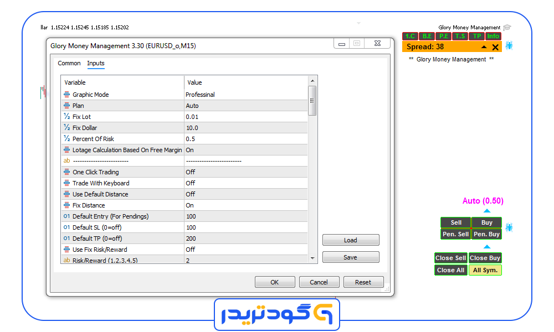The width and height of the screenshot is (554, 332).
Task: Click the Cancel button
Action: pyautogui.click(x=319, y=282)
